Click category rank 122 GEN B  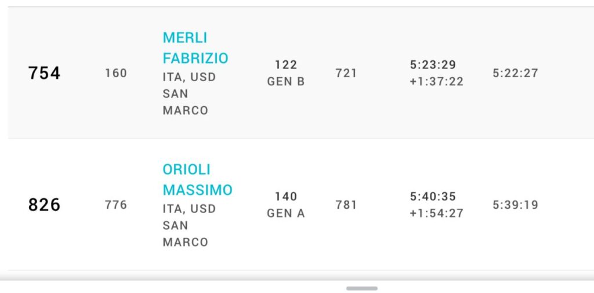pos(286,73)
